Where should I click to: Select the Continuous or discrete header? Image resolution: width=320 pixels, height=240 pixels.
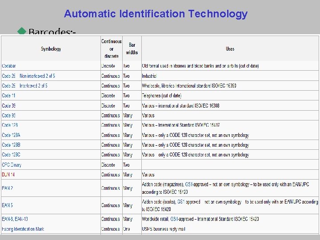tap(112, 49)
